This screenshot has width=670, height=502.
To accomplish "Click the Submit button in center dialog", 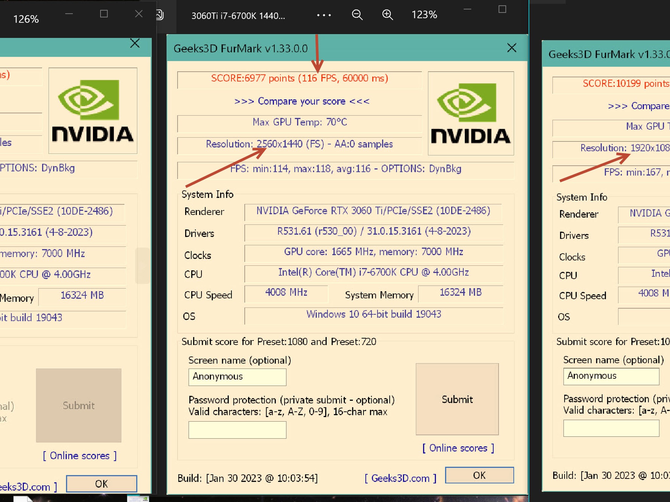I will coord(457,399).
